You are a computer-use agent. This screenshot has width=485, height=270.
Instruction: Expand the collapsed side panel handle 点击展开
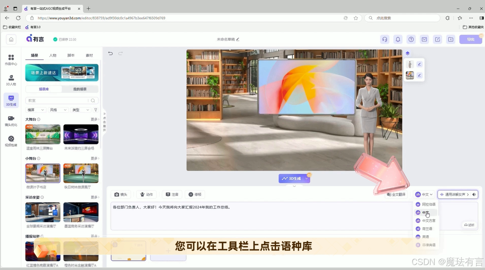[104, 122]
